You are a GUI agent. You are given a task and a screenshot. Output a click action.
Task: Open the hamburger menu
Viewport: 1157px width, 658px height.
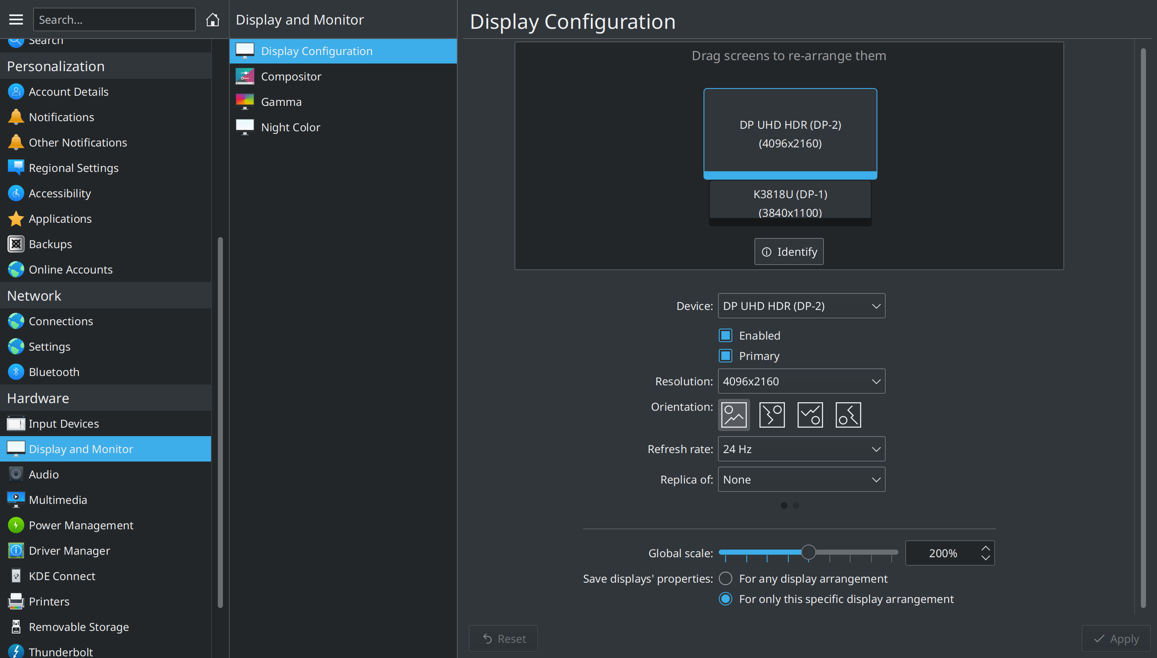coord(16,19)
